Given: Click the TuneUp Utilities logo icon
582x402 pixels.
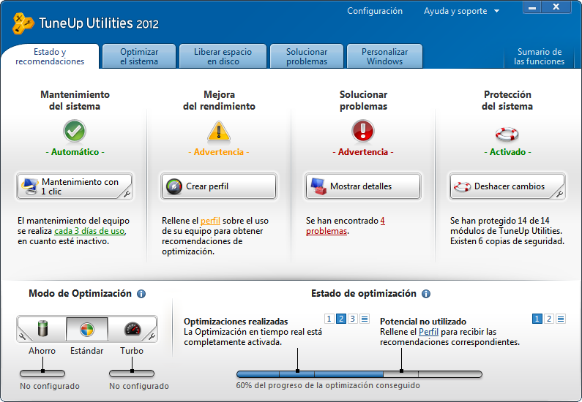Looking at the screenshot, I should [23, 23].
